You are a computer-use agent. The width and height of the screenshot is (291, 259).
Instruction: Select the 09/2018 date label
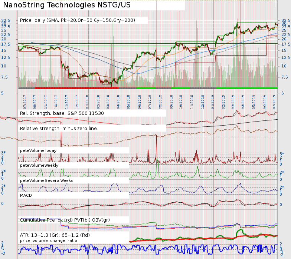tap(171, 102)
